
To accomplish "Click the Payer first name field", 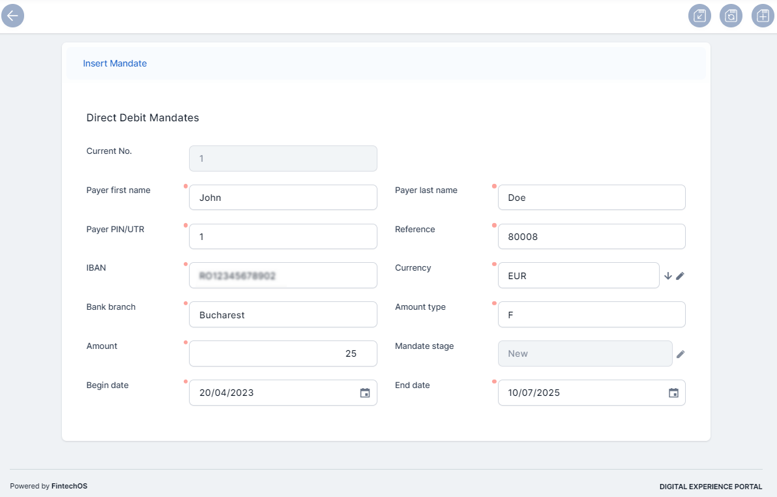I will point(283,198).
